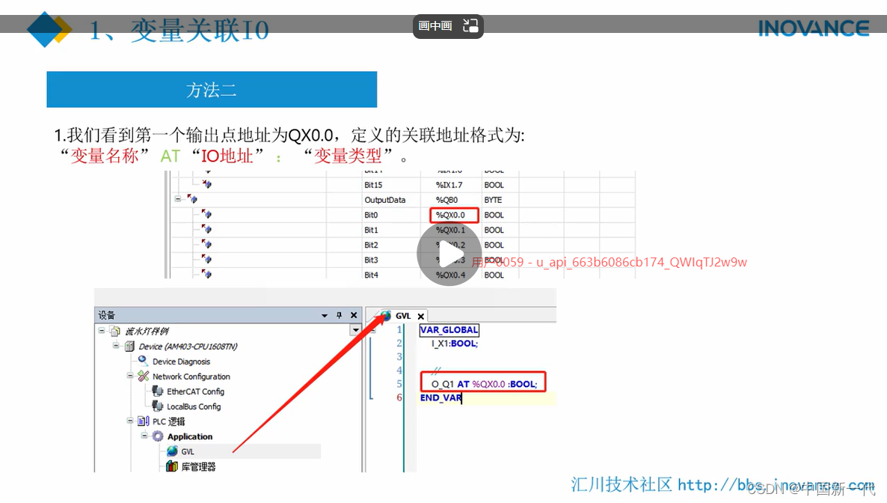Click the channel icon in the Bit0 row
887x503 pixels.
click(x=206, y=213)
